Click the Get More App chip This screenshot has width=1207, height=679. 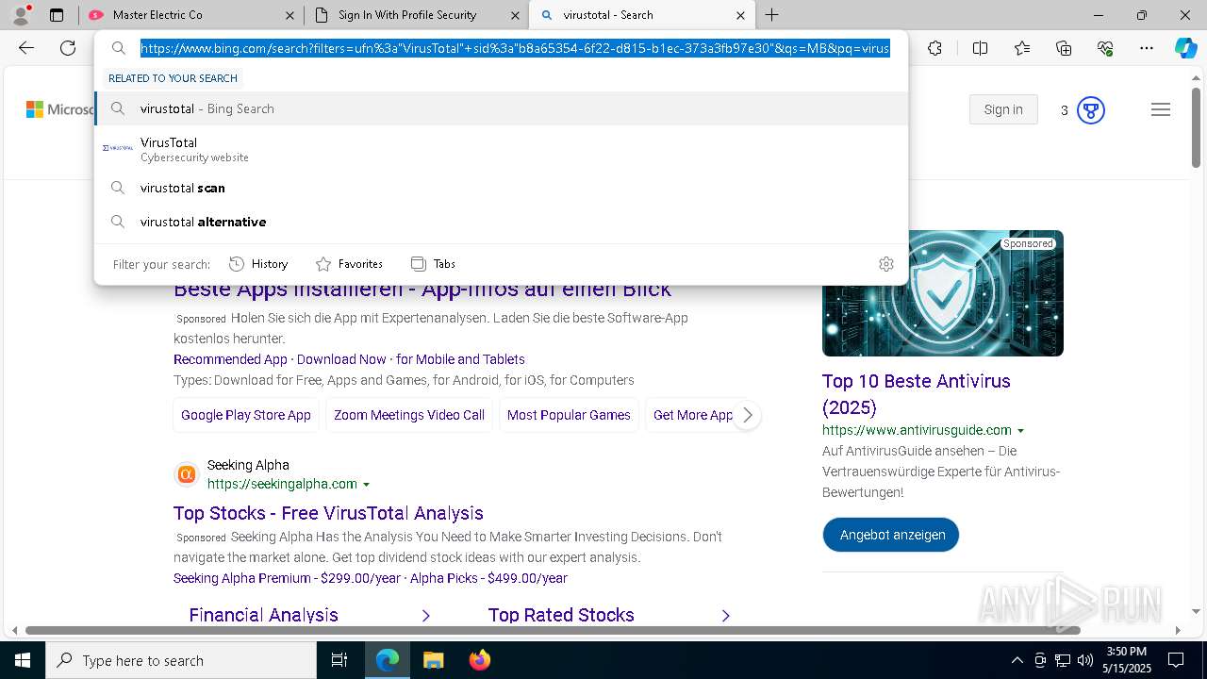pyautogui.click(x=692, y=415)
